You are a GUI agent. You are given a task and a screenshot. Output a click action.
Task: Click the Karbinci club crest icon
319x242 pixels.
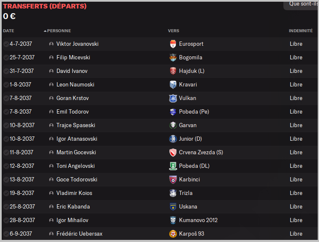coord(173,180)
